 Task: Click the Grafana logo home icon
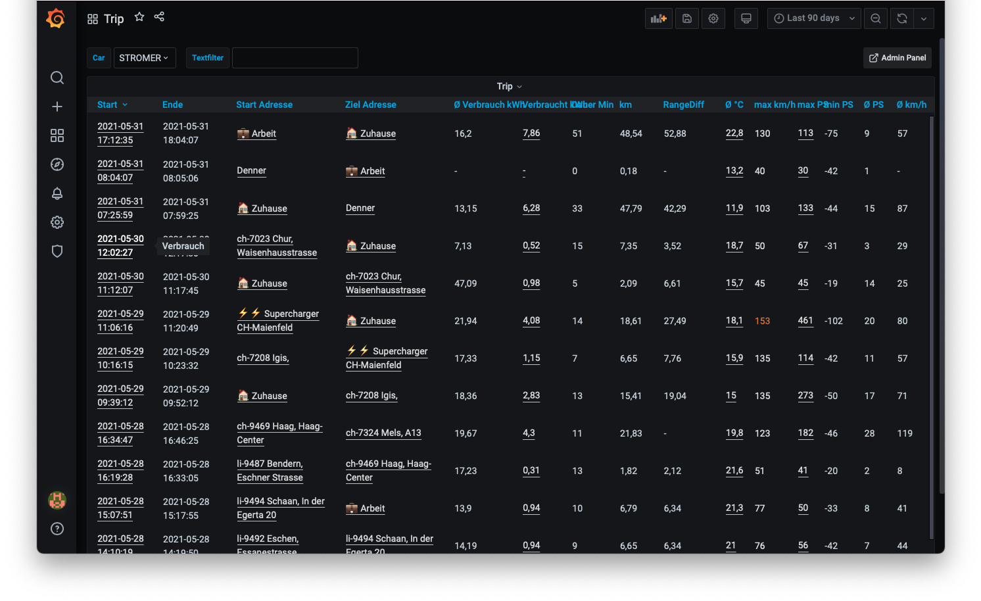pos(56,19)
